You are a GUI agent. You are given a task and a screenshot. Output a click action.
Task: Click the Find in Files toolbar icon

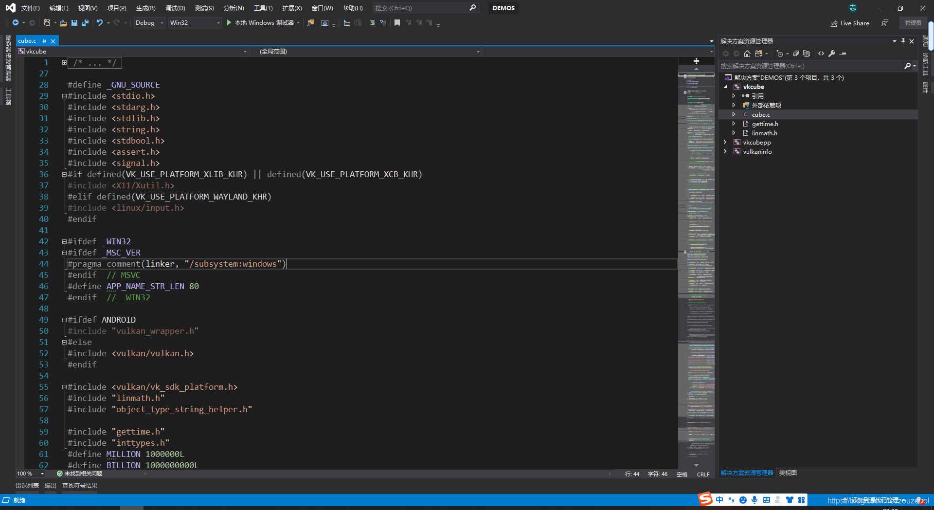(310, 23)
